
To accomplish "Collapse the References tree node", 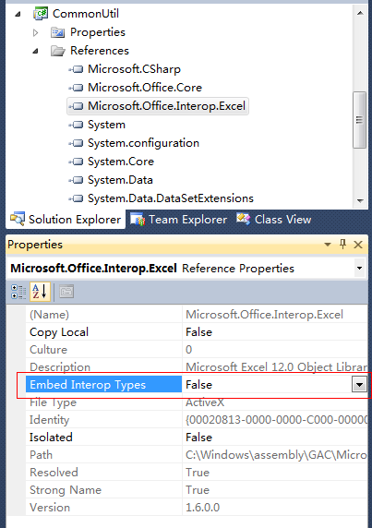I will (35, 51).
